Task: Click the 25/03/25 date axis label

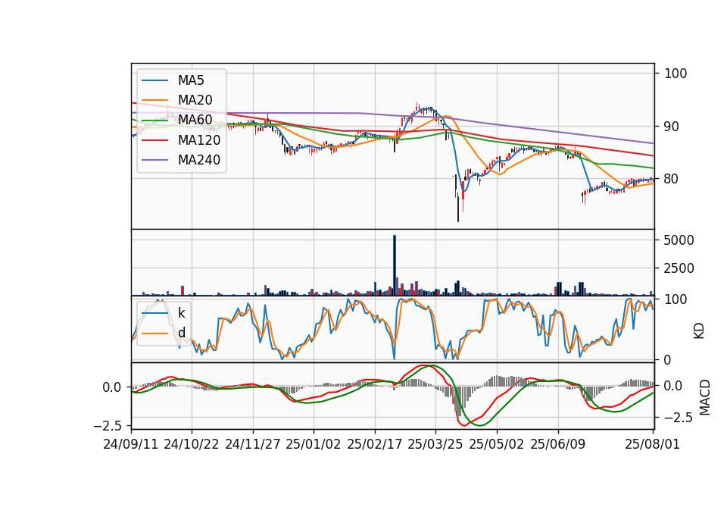Action: (435, 444)
